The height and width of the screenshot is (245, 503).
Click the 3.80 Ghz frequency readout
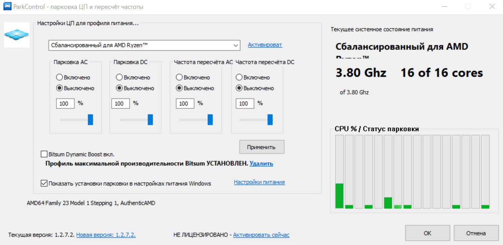tap(361, 73)
